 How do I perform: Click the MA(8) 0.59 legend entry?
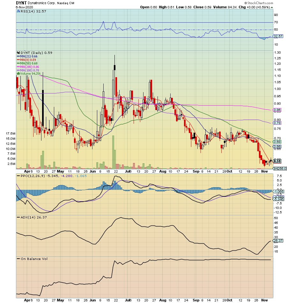28,60
